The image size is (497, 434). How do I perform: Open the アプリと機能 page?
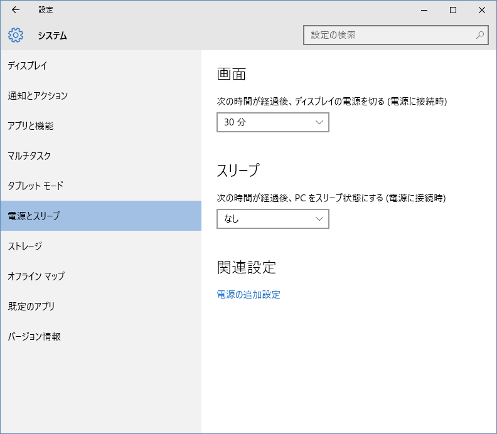[31, 126]
